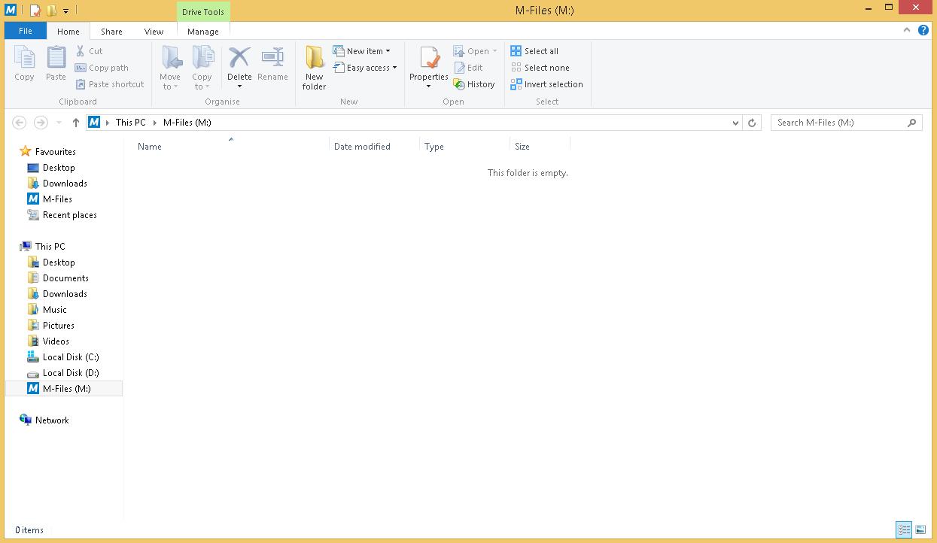937x543 pixels.
Task: Click the Copy icon in Clipboard group
Action: point(24,58)
